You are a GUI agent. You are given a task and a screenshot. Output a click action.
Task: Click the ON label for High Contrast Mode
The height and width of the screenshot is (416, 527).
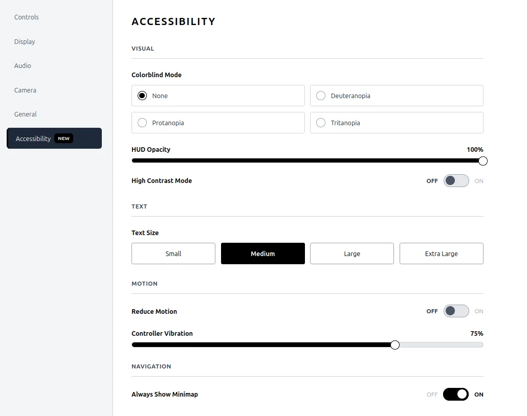click(478, 181)
